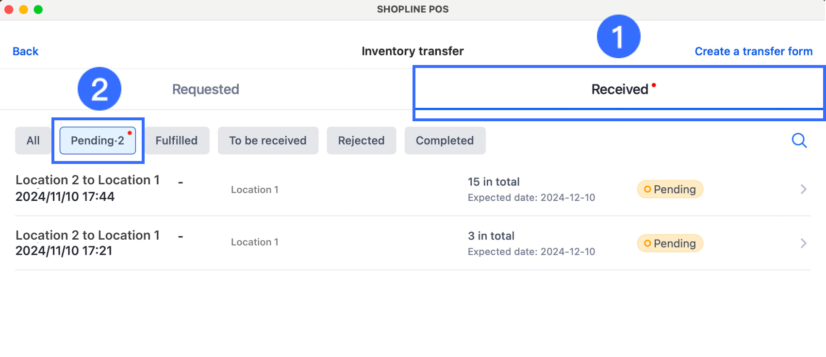Image resolution: width=826 pixels, height=357 pixels.
Task: Close the SHOPLINE POS window
Action: click(x=9, y=10)
